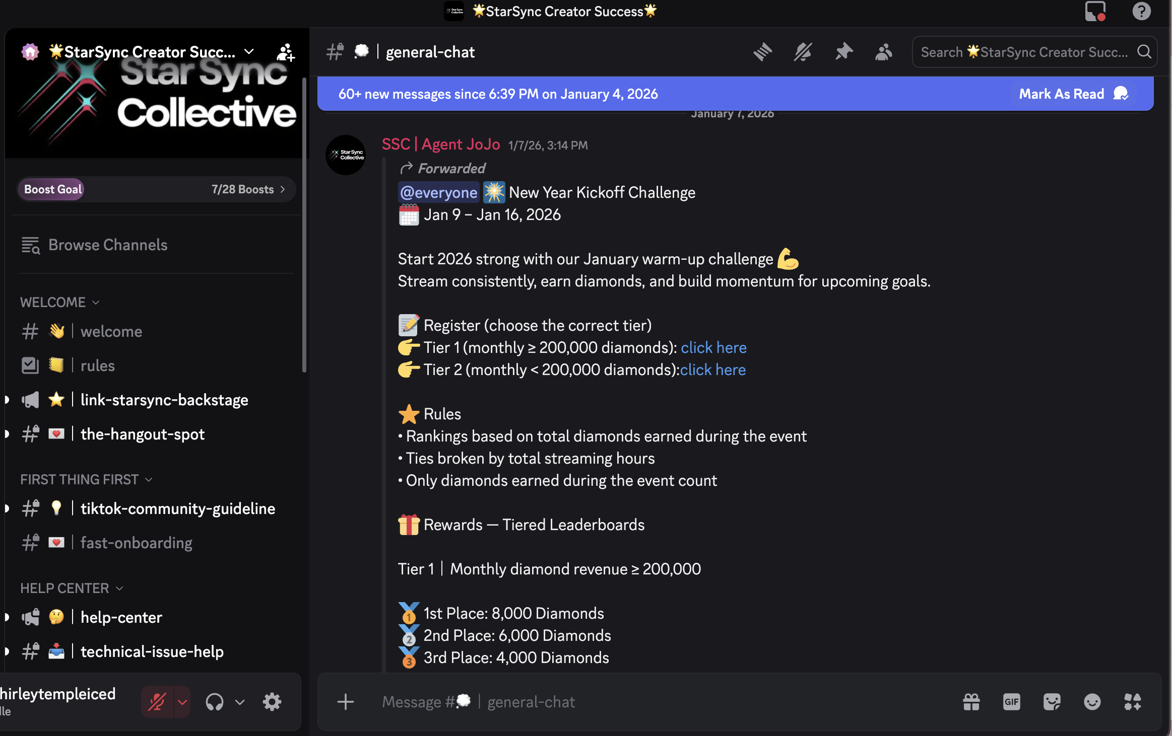Click Mark As Read button
The height and width of the screenshot is (736, 1172).
[1073, 94]
